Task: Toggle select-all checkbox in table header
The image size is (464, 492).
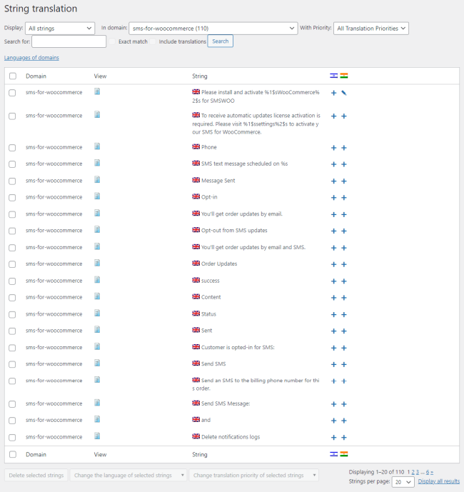Action: point(13,76)
